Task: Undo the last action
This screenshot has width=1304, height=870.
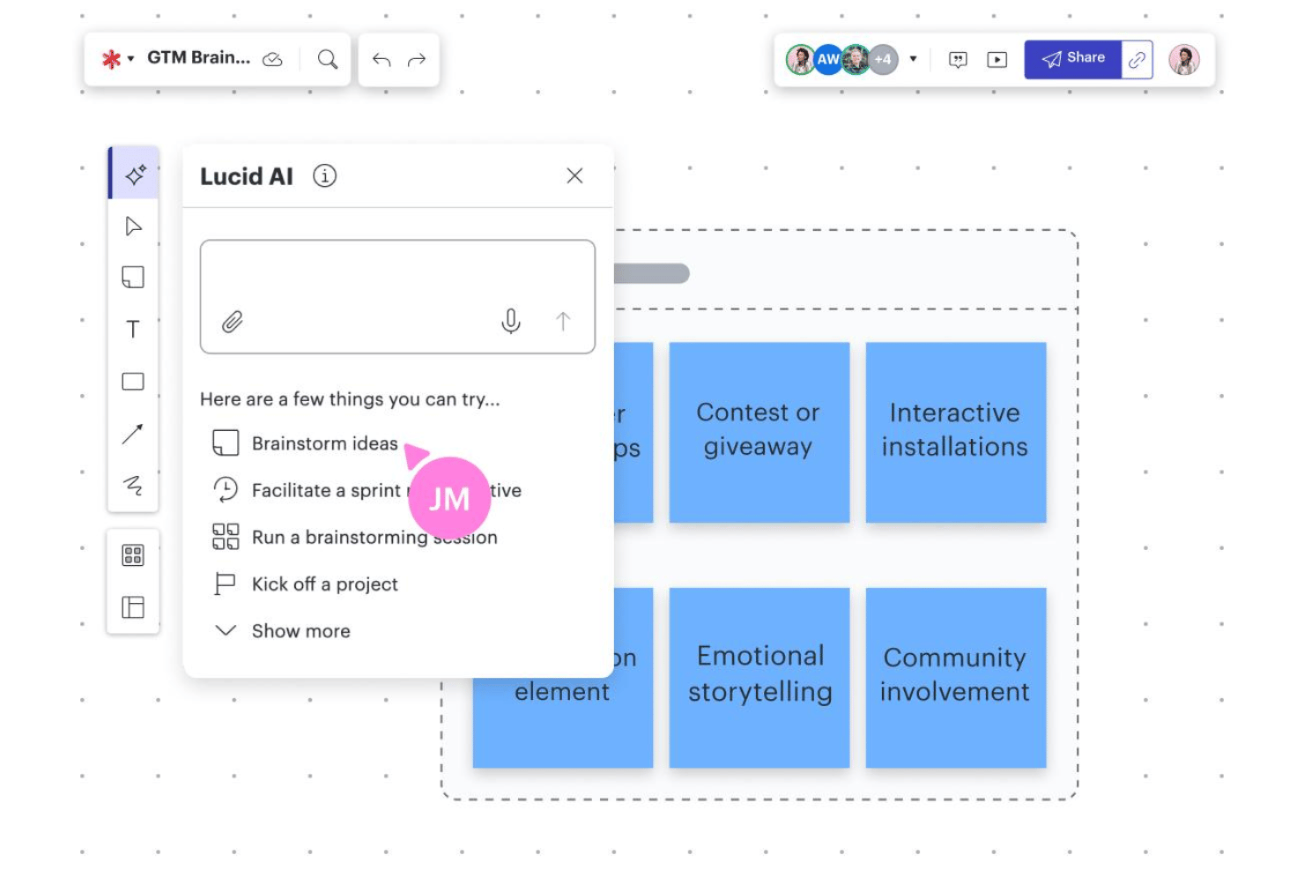Action: 382,60
